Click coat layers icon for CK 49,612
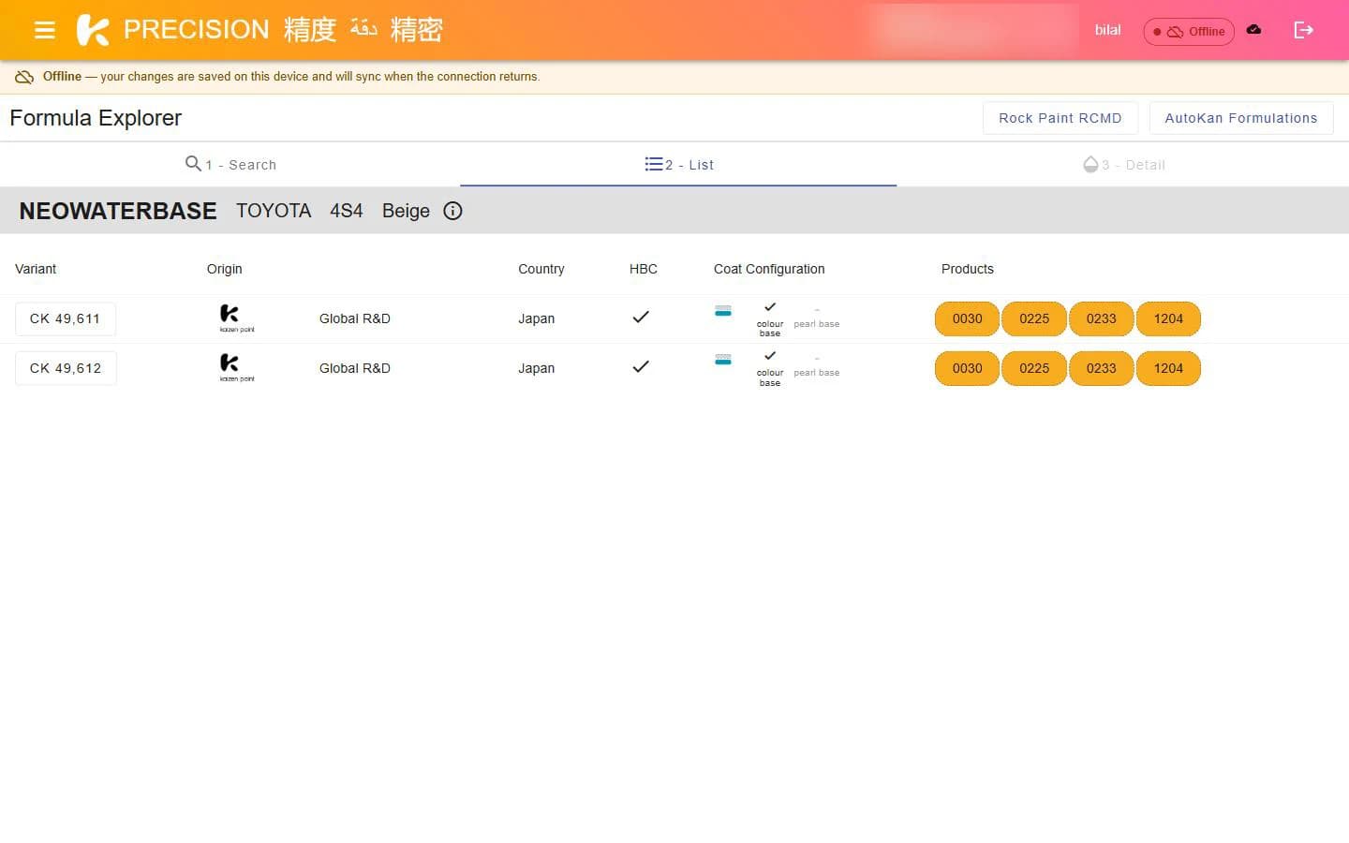Image resolution: width=1349 pixels, height=843 pixels. [x=723, y=360]
